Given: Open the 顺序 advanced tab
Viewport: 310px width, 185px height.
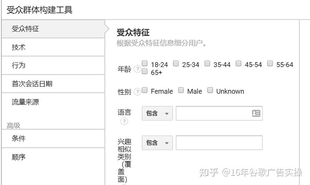Looking at the screenshot, I should [53, 157].
